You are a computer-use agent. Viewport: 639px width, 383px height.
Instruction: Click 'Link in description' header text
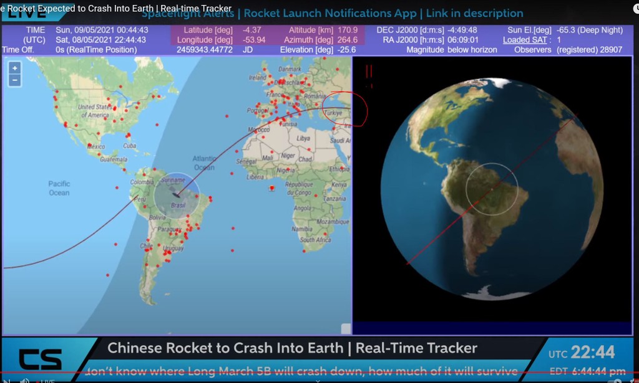pos(474,14)
